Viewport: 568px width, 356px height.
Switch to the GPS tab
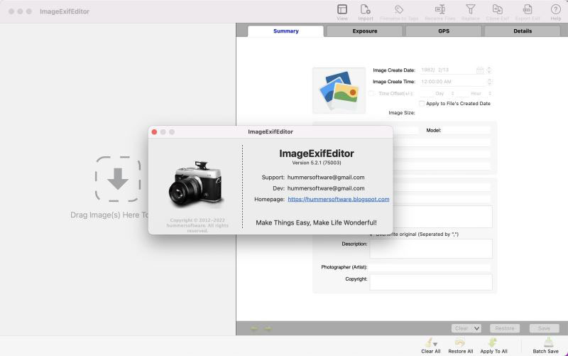444,31
